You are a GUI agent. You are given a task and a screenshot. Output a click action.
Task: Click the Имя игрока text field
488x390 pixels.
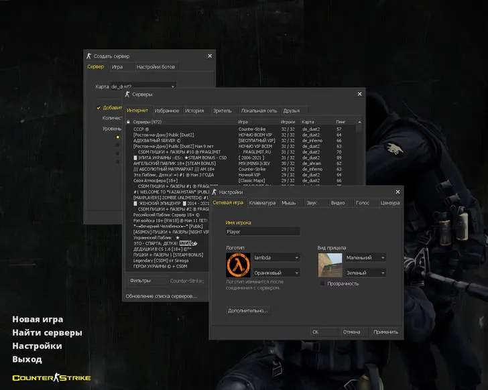[263, 232]
